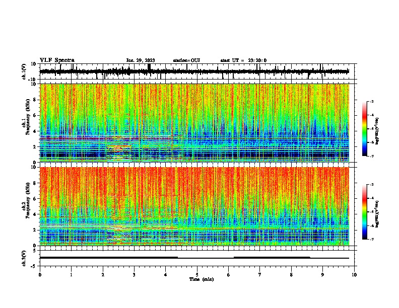Click the time axis tick label '7'
Viewport: 399px width, 308px height.
click(x=260, y=275)
